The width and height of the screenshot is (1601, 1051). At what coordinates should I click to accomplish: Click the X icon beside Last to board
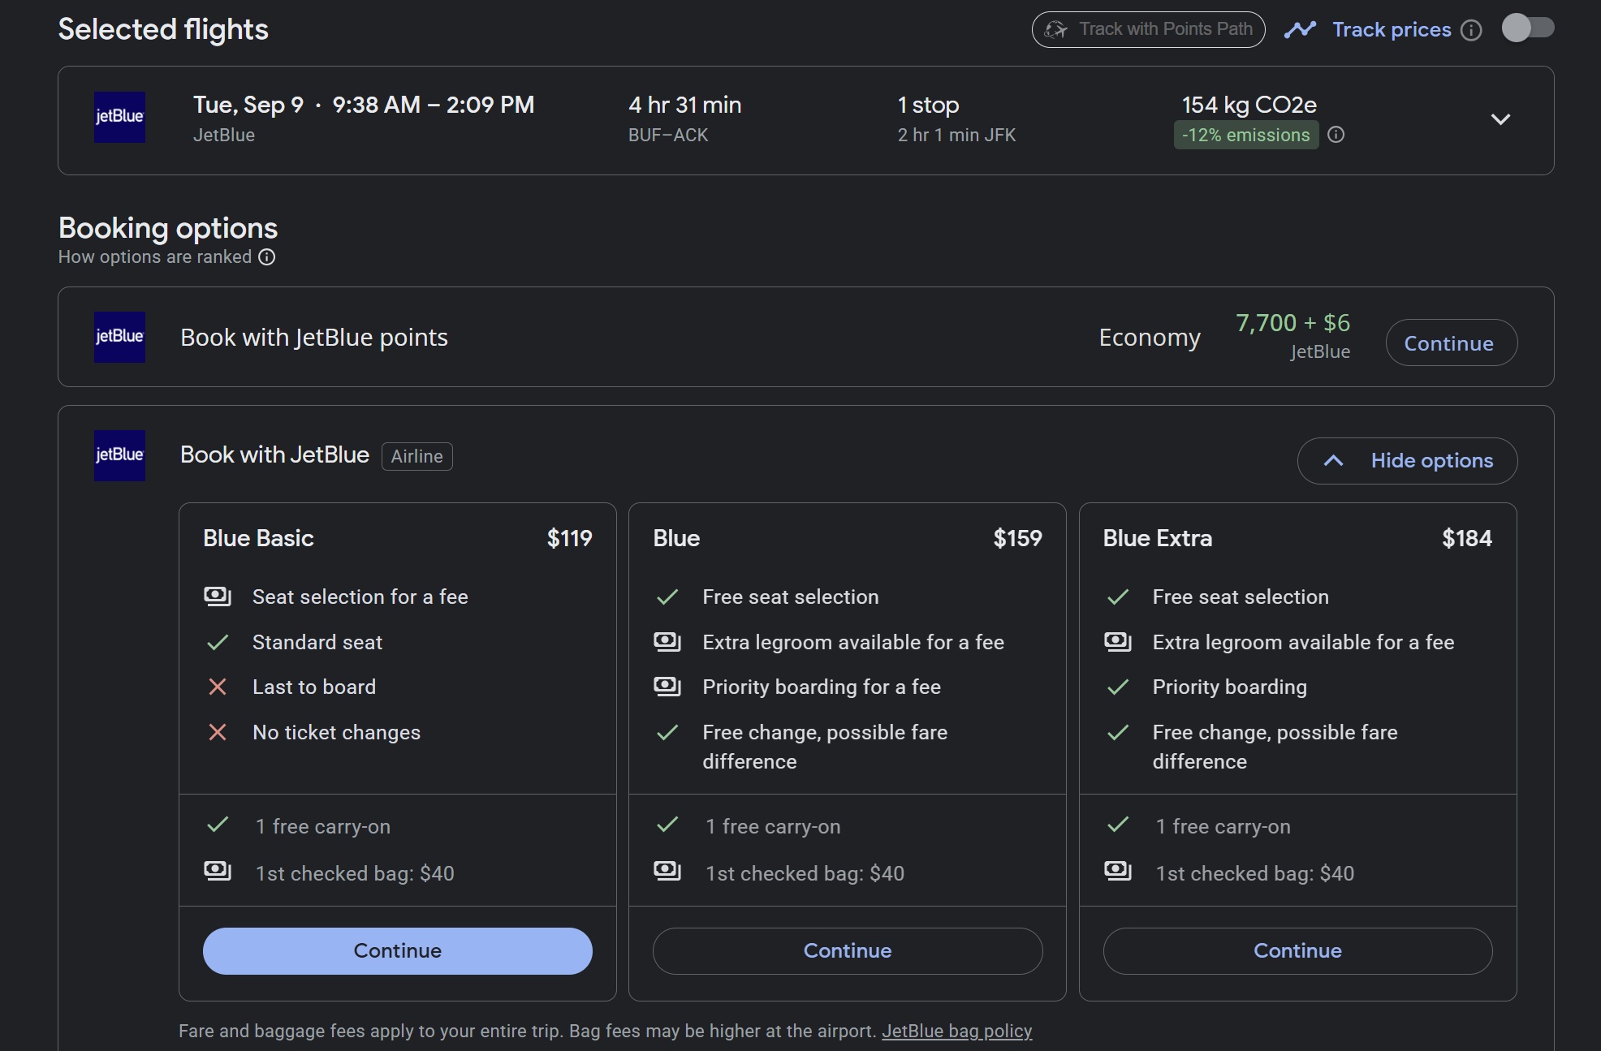(x=217, y=687)
